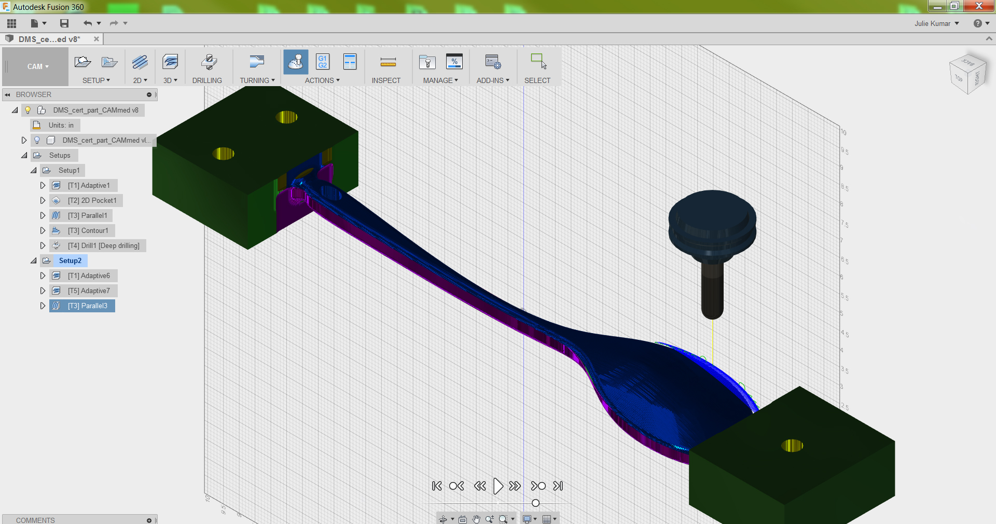Jump to simulation end
Image resolution: width=996 pixels, height=524 pixels.
pyautogui.click(x=558, y=486)
